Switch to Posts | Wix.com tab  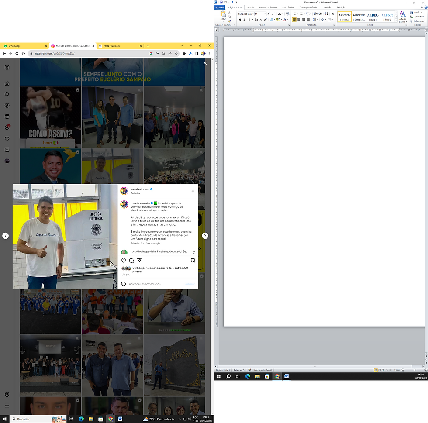click(120, 46)
